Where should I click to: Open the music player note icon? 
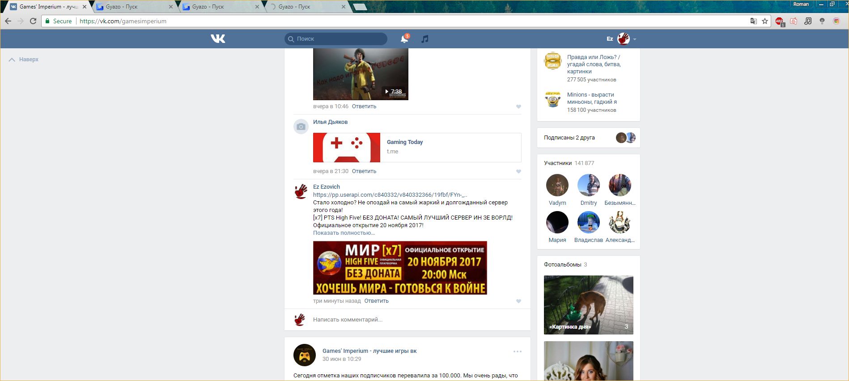pyautogui.click(x=425, y=39)
